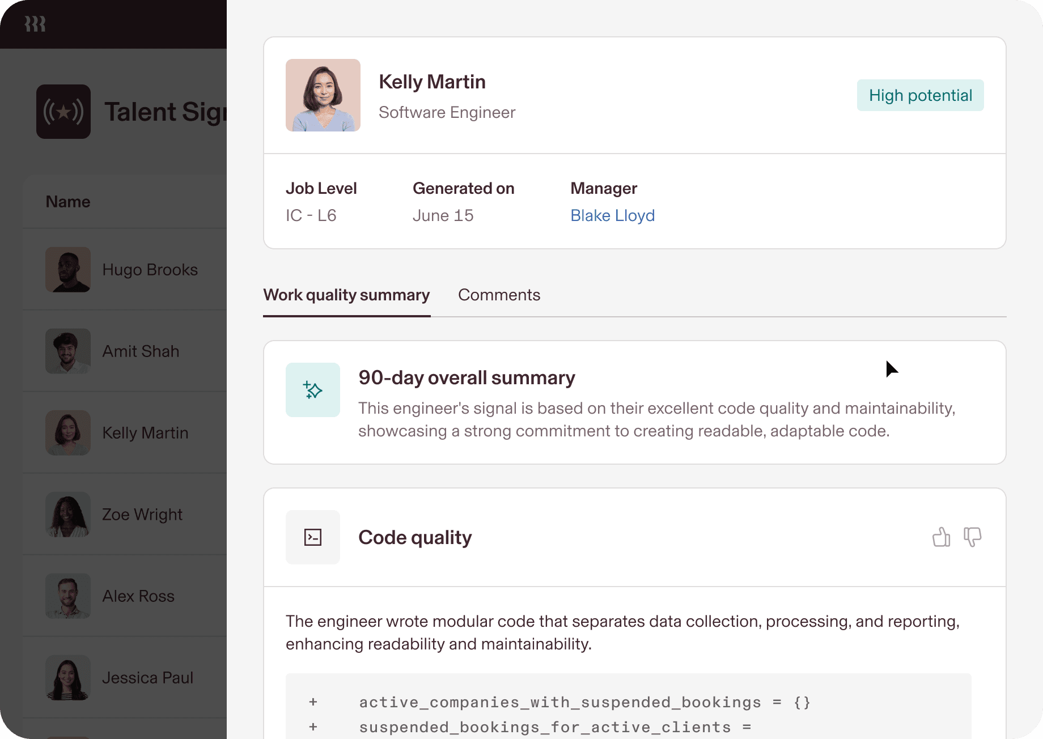Select Zoe Wright in the name list
The height and width of the screenshot is (739, 1043).
[x=142, y=515]
